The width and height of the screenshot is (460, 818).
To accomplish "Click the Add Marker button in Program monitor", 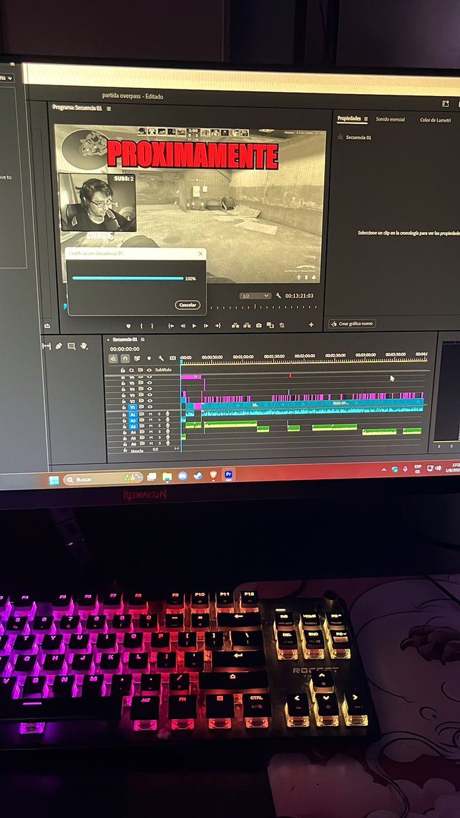I will 129,326.
